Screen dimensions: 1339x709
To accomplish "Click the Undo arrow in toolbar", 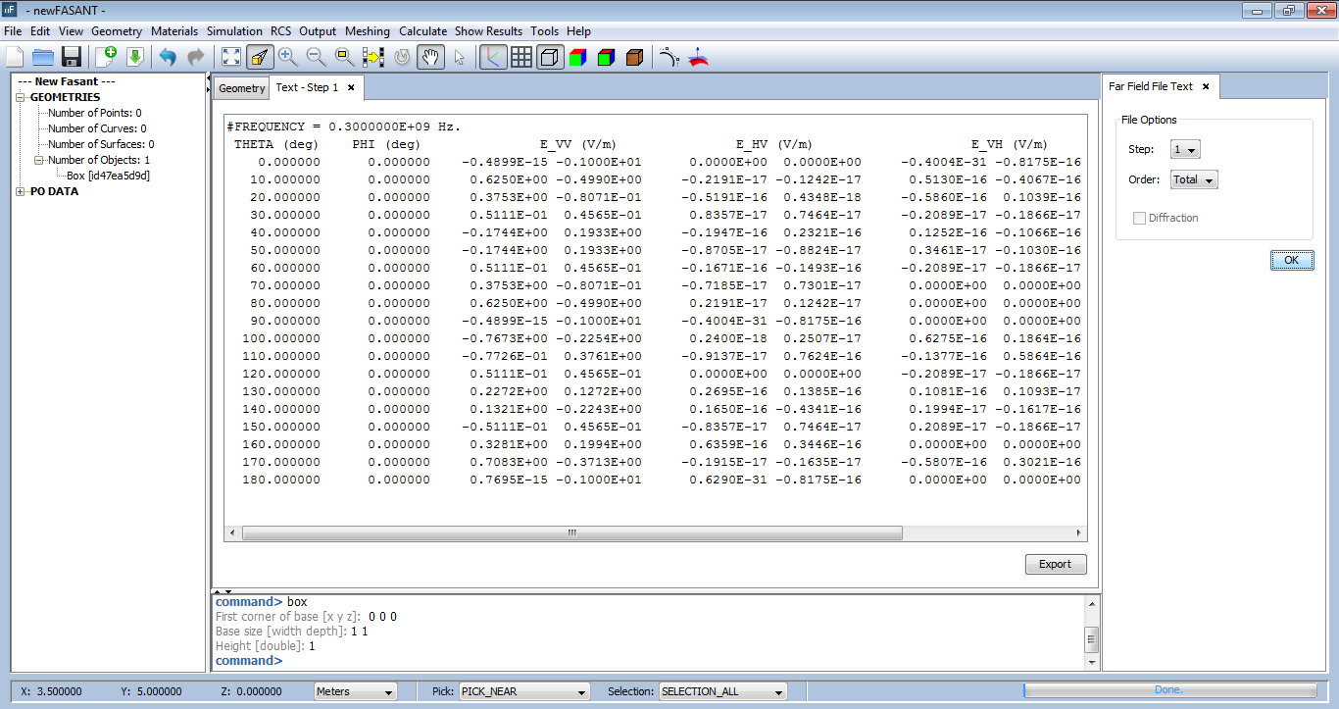I will pyautogui.click(x=168, y=57).
